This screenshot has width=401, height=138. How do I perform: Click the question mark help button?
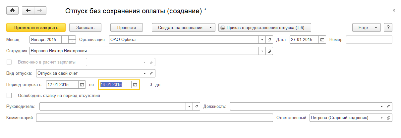coord(388,27)
